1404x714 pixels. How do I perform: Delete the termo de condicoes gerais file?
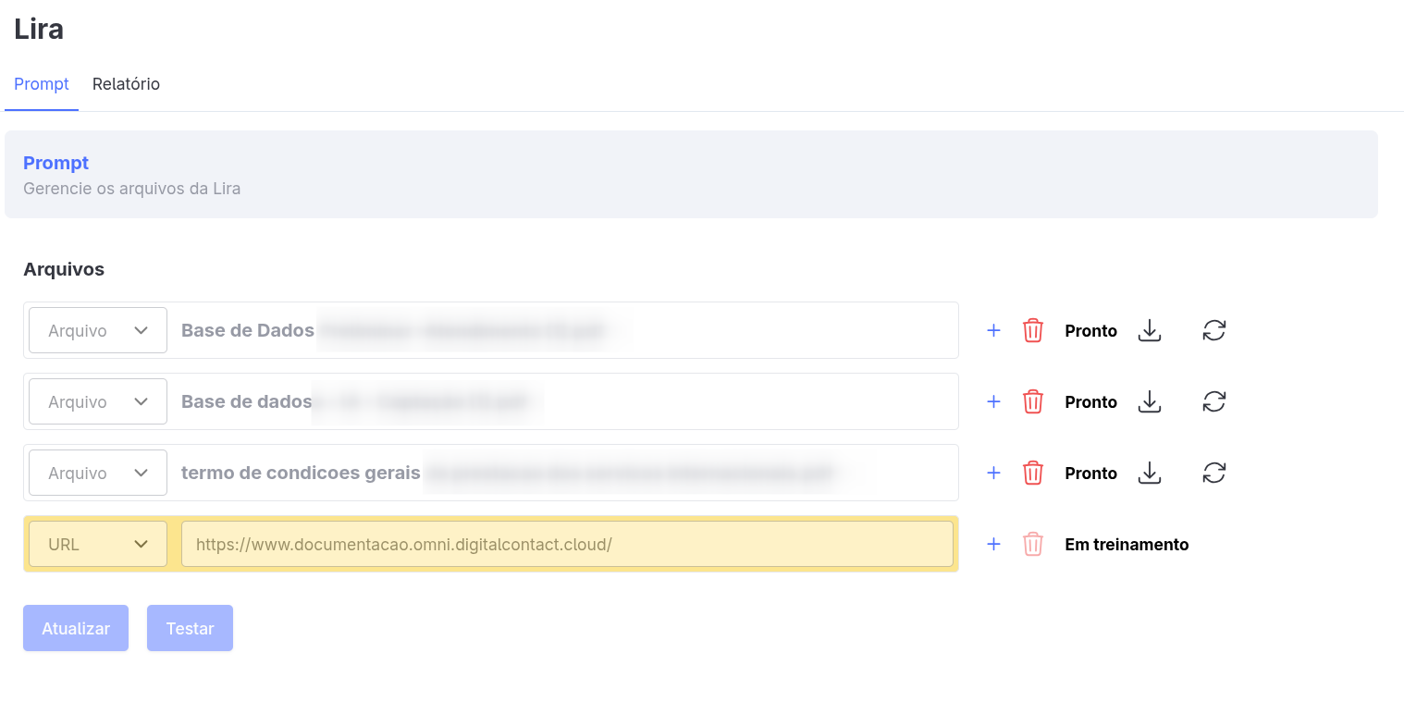[1033, 473]
